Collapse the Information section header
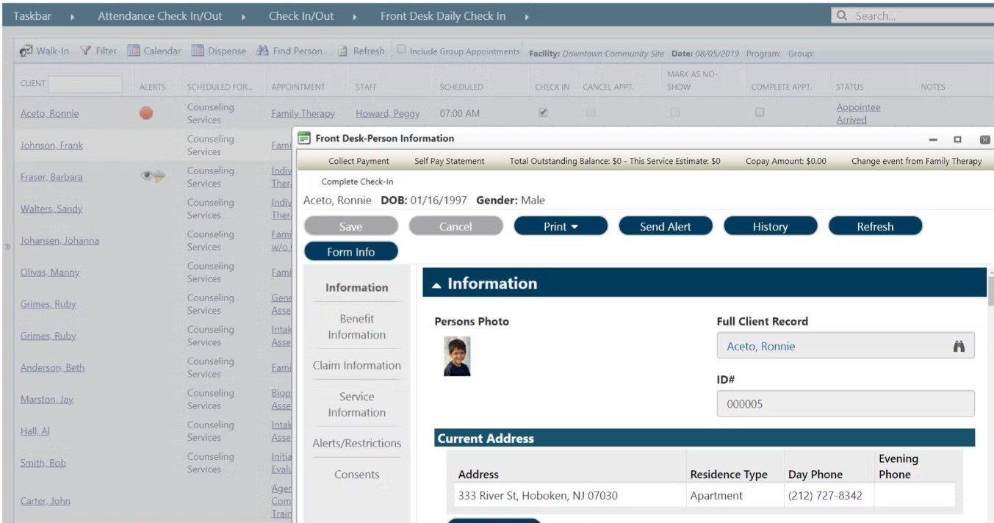Viewport: 994px width, 523px height. [704, 283]
